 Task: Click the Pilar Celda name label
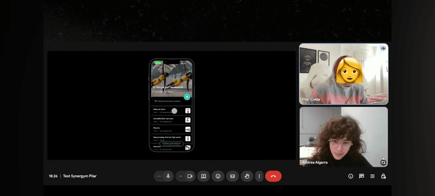(311, 99)
